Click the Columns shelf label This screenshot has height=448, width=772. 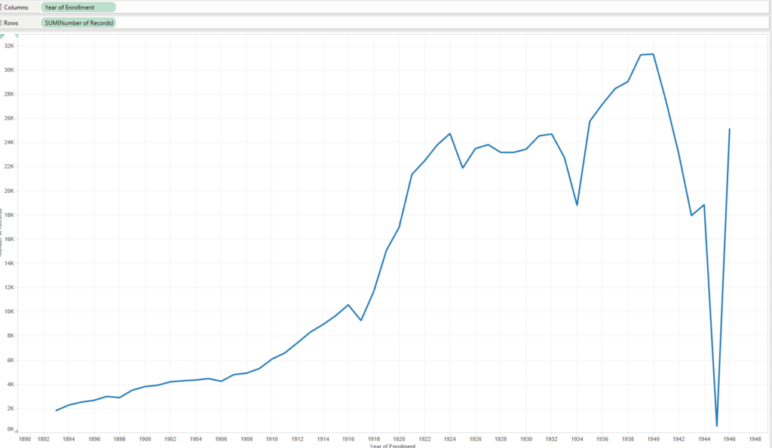[x=16, y=8]
